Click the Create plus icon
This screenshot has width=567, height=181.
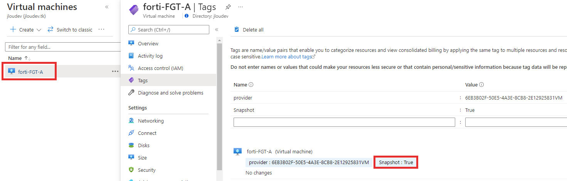tap(13, 30)
